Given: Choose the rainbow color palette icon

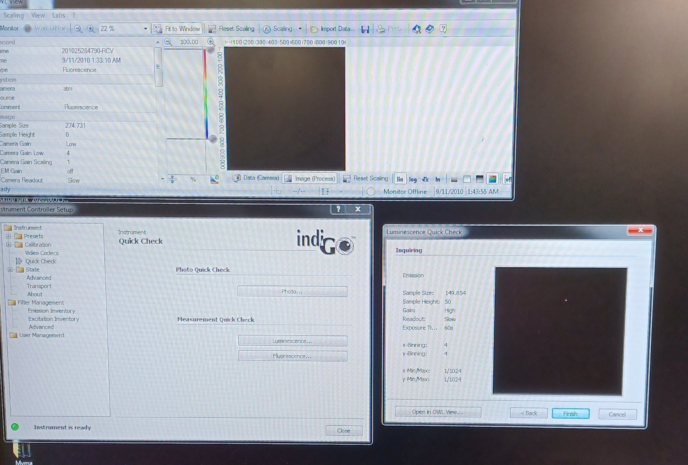Looking at the screenshot, I should click(492, 179).
